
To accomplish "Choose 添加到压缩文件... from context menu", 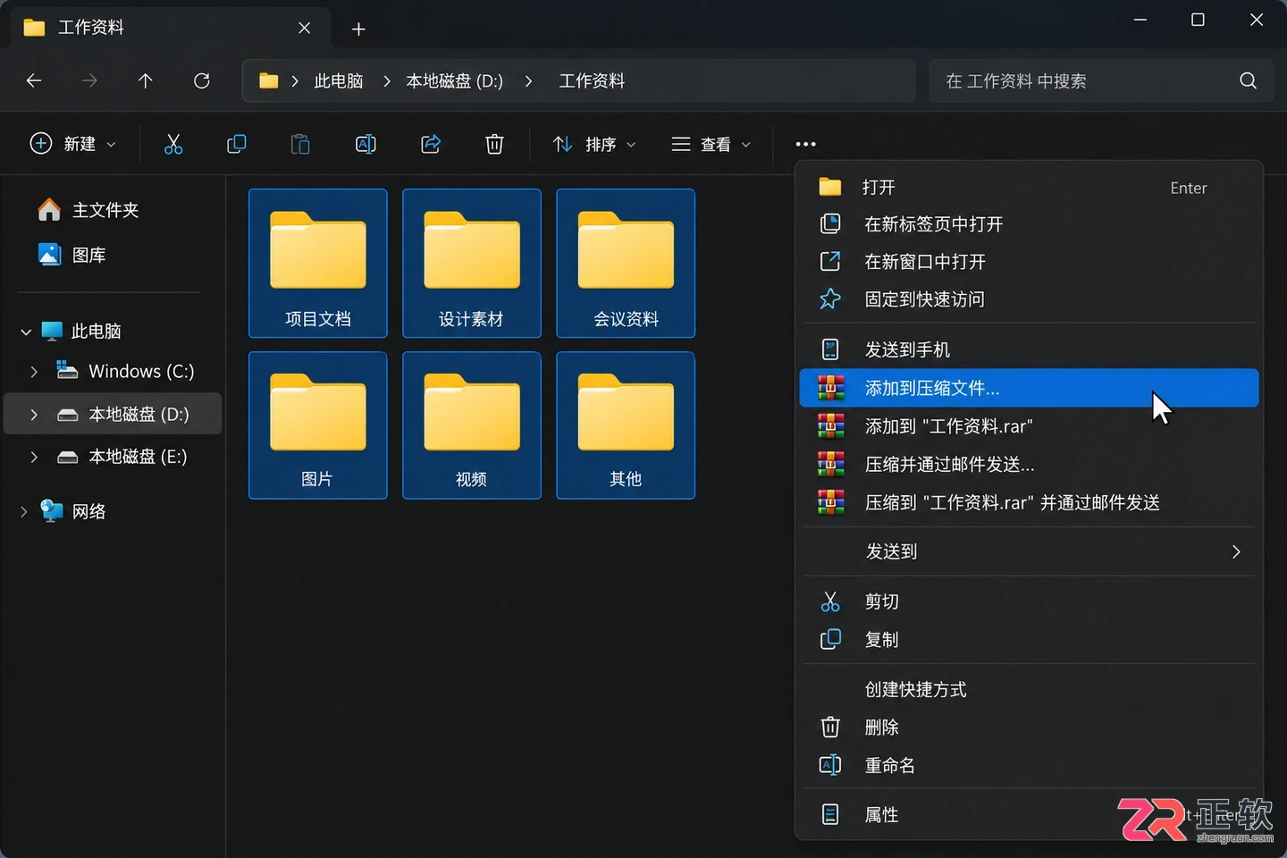I will (1029, 388).
